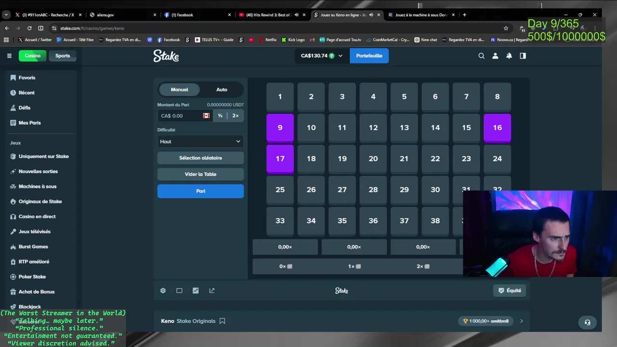Screen dimensions: 617x347
Task: Deselect Keno number 16
Action: (x=497, y=128)
